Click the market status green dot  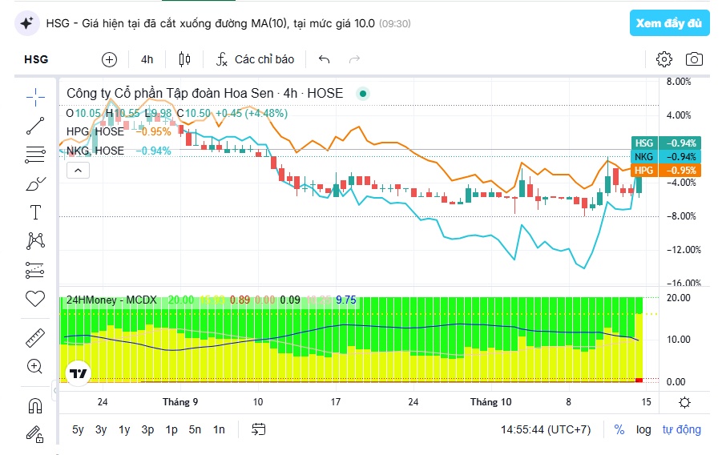(x=363, y=94)
